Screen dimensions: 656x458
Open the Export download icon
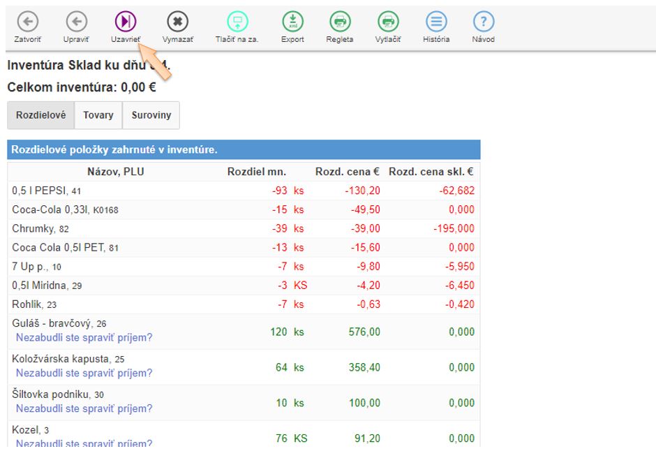pos(292,22)
